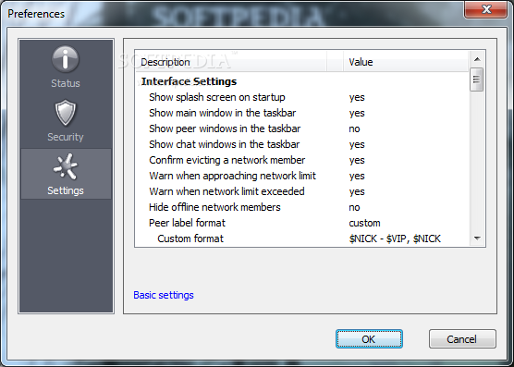
Task: Click 'yes' value for splash screen setting
Action: click(357, 98)
